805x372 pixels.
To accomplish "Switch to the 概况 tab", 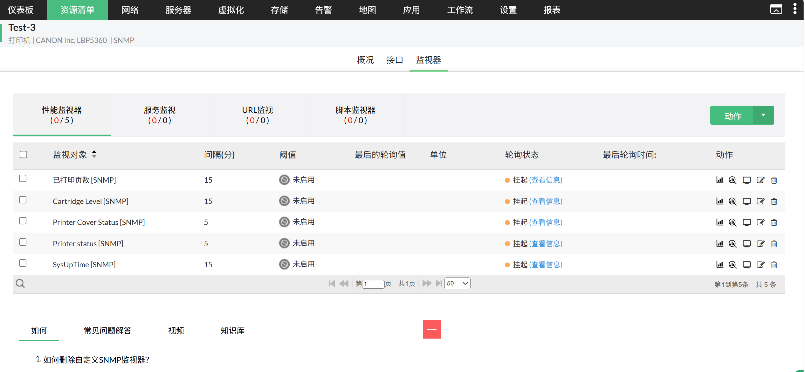I will click(365, 60).
